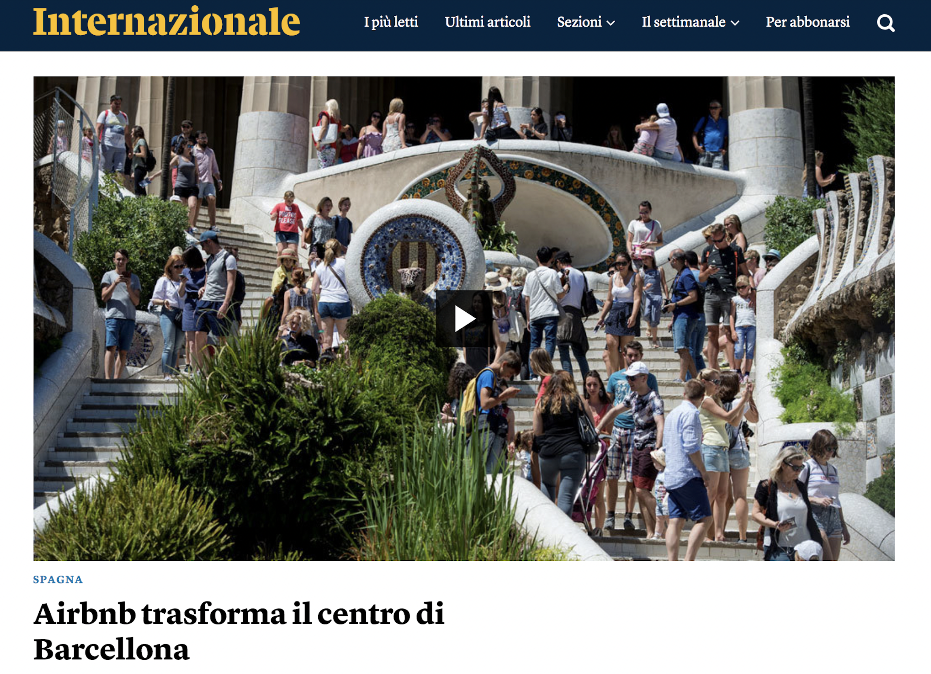Open search with the magnifier icon

[x=885, y=23]
